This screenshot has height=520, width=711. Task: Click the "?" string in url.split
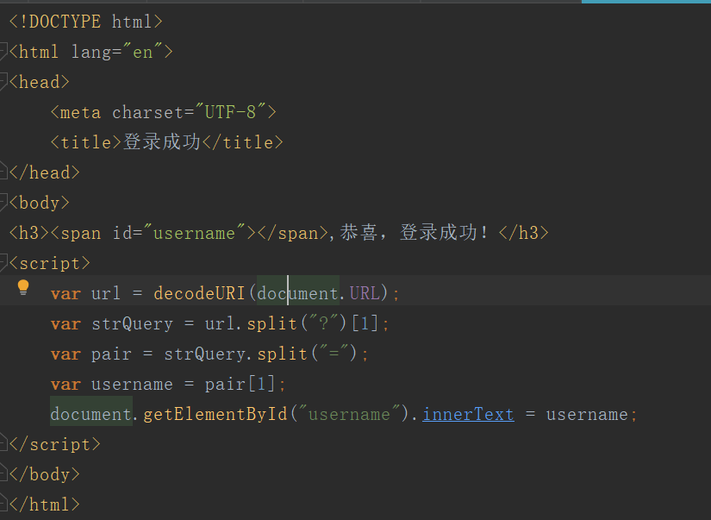(x=323, y=323)
